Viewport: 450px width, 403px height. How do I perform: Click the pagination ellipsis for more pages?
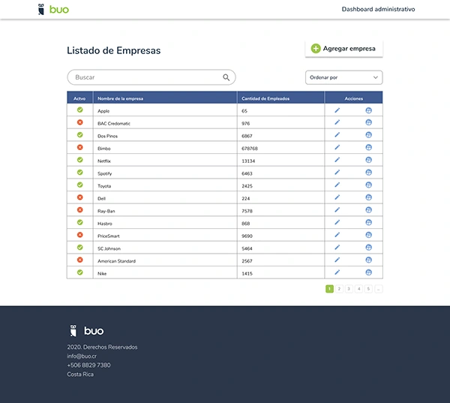379,289
